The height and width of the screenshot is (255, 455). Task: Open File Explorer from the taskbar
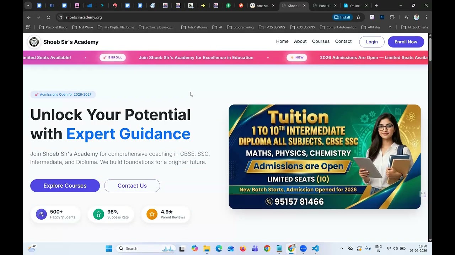pos(207,249)
